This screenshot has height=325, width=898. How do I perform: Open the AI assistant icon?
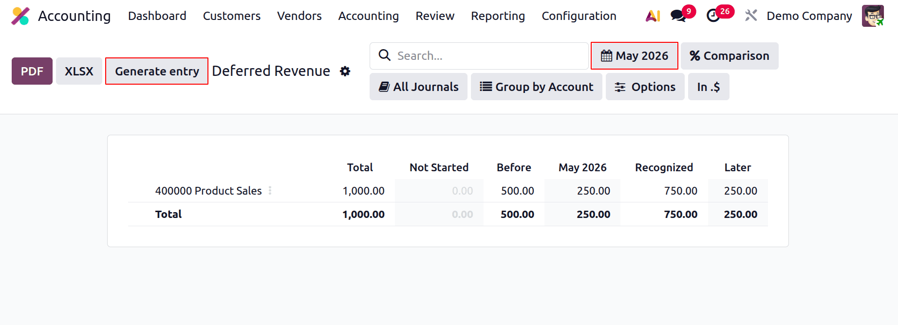[653, 16]
